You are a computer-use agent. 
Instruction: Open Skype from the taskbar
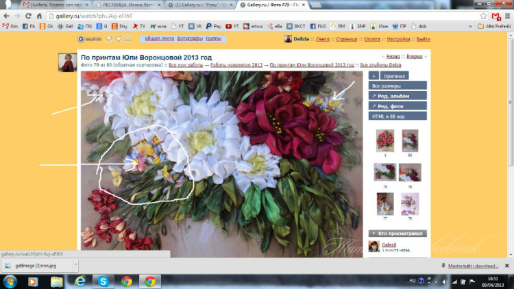103,281
